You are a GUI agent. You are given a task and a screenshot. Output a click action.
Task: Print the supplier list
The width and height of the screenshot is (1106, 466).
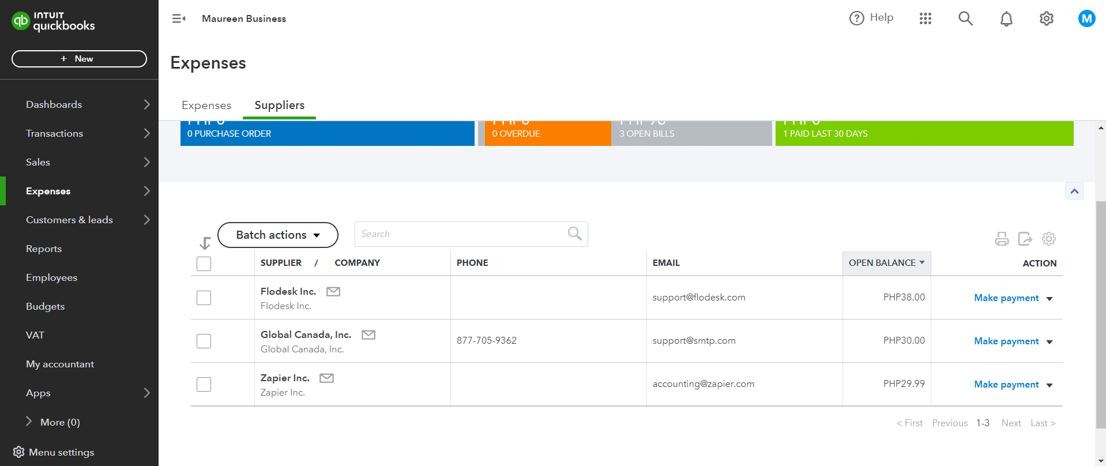click(x=1002, y=239)
